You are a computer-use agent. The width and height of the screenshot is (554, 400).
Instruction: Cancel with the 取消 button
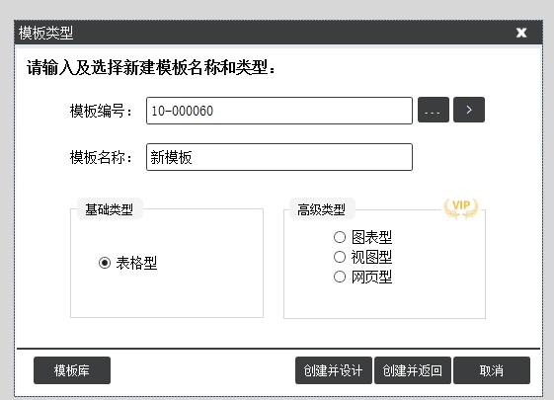point(492,370)
